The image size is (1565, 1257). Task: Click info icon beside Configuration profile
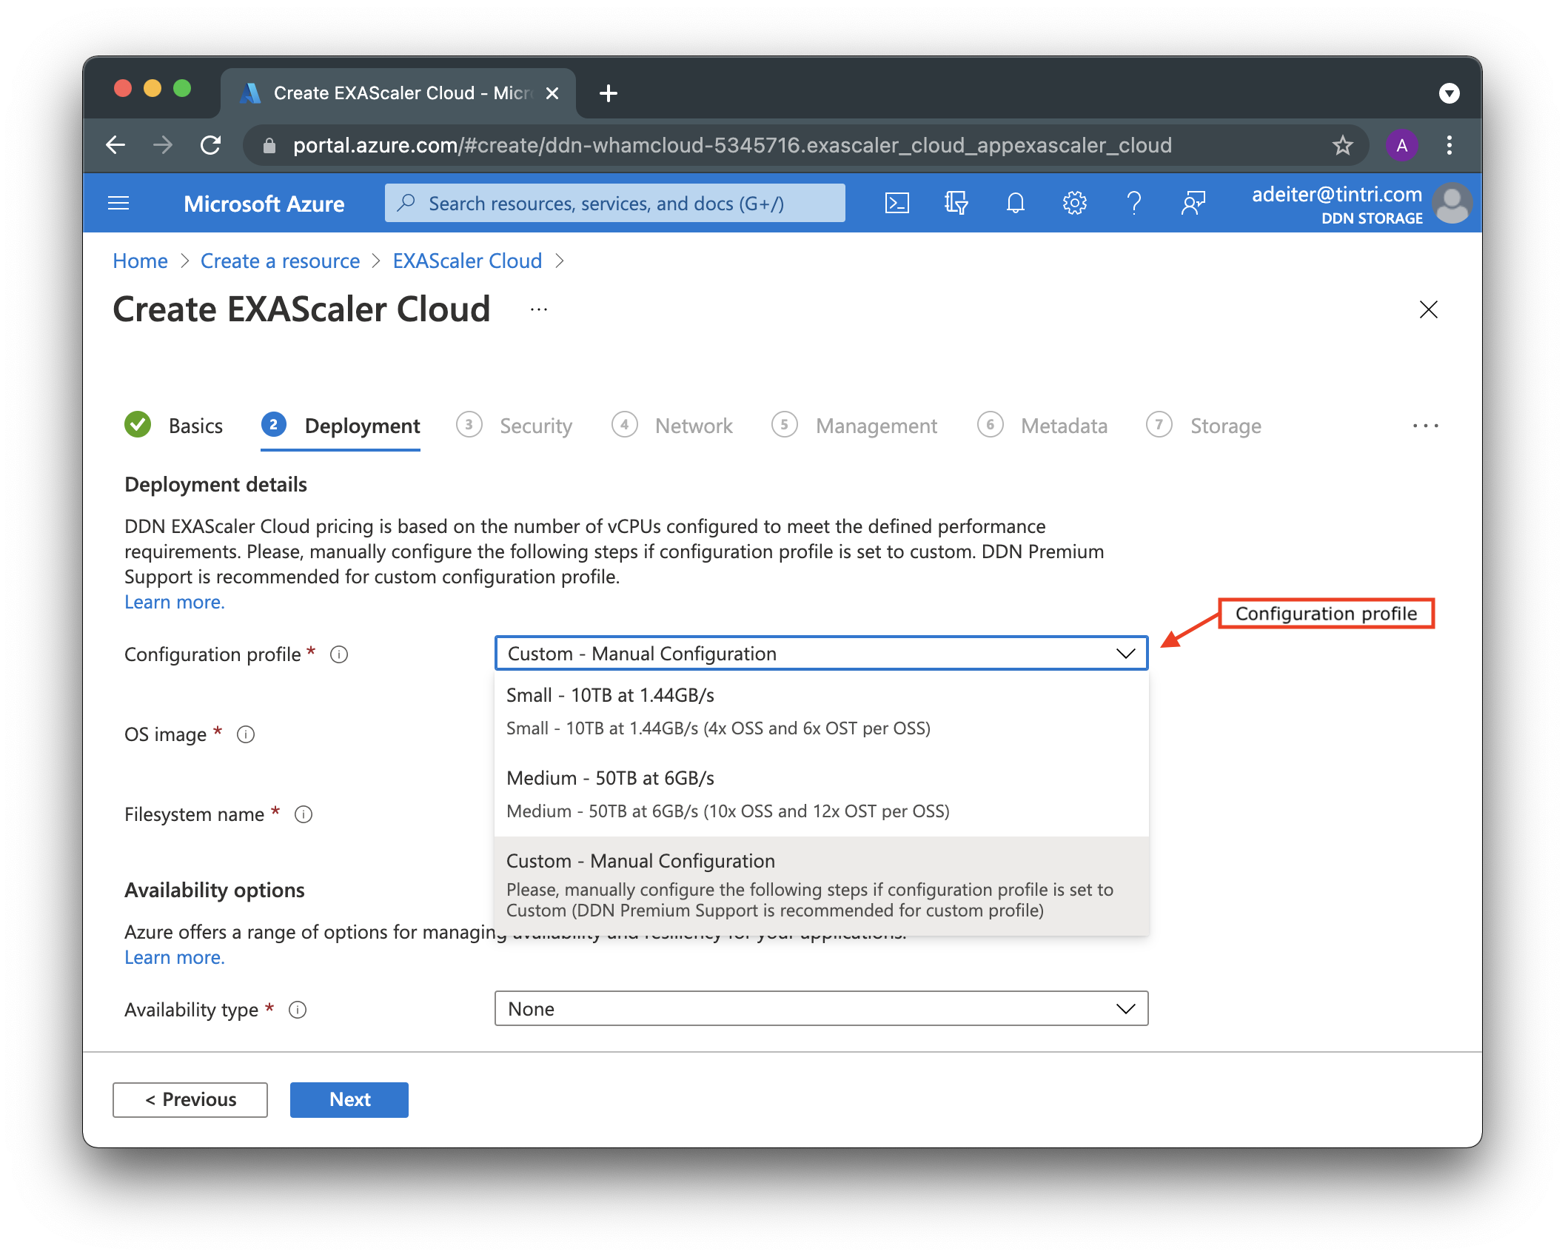pyautogui.click(x=339, y=654)
